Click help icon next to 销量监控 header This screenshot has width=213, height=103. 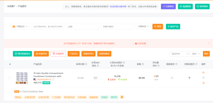pyautogui.click(x=176, y=64)
